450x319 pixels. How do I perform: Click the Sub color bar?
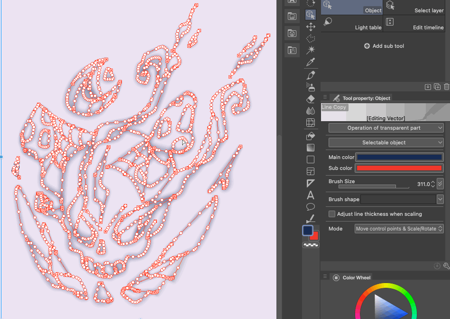pos(399,168)
